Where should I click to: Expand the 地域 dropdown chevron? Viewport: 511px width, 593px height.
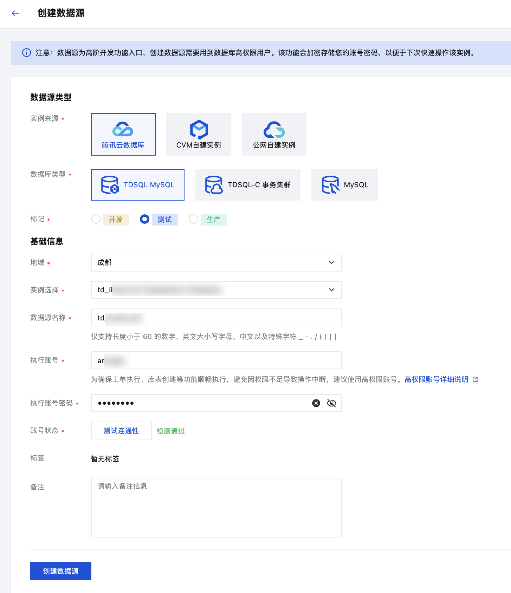click(x=331, y=262)
